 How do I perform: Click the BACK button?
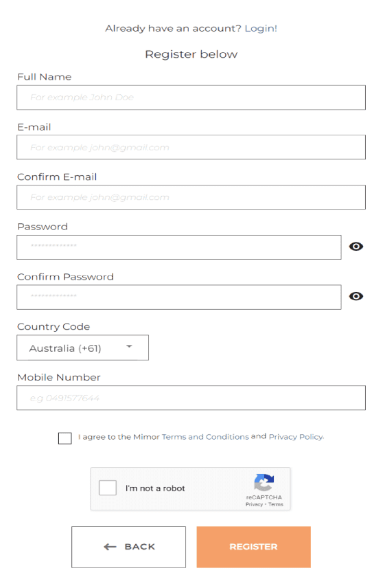click(128, 547)
